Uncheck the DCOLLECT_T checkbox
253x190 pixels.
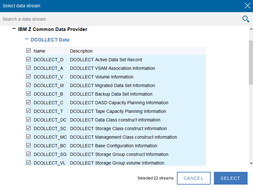28,111
